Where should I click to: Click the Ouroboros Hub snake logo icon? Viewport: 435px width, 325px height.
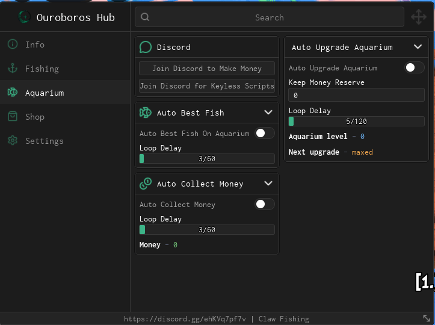24,17
